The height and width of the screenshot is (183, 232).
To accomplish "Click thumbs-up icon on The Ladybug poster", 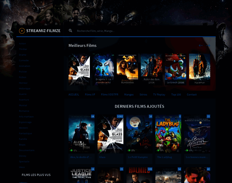I will pyautogui.click(x=158, y=150).
